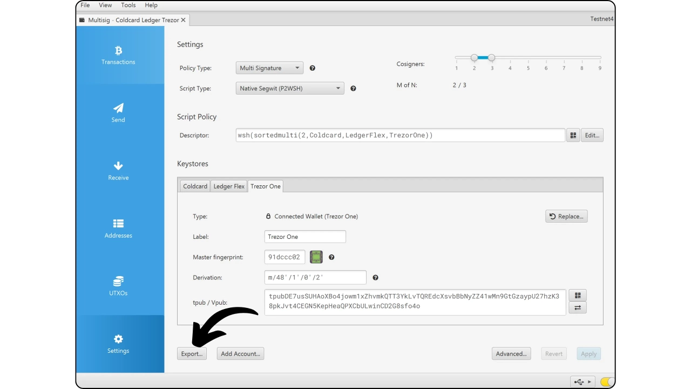
Task: Switch the xpub header format with the arrows icon
Action: 578,308
